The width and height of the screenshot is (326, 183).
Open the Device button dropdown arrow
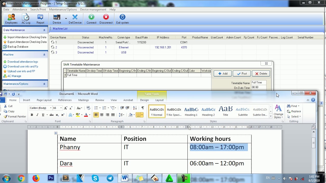coord(66,18)
